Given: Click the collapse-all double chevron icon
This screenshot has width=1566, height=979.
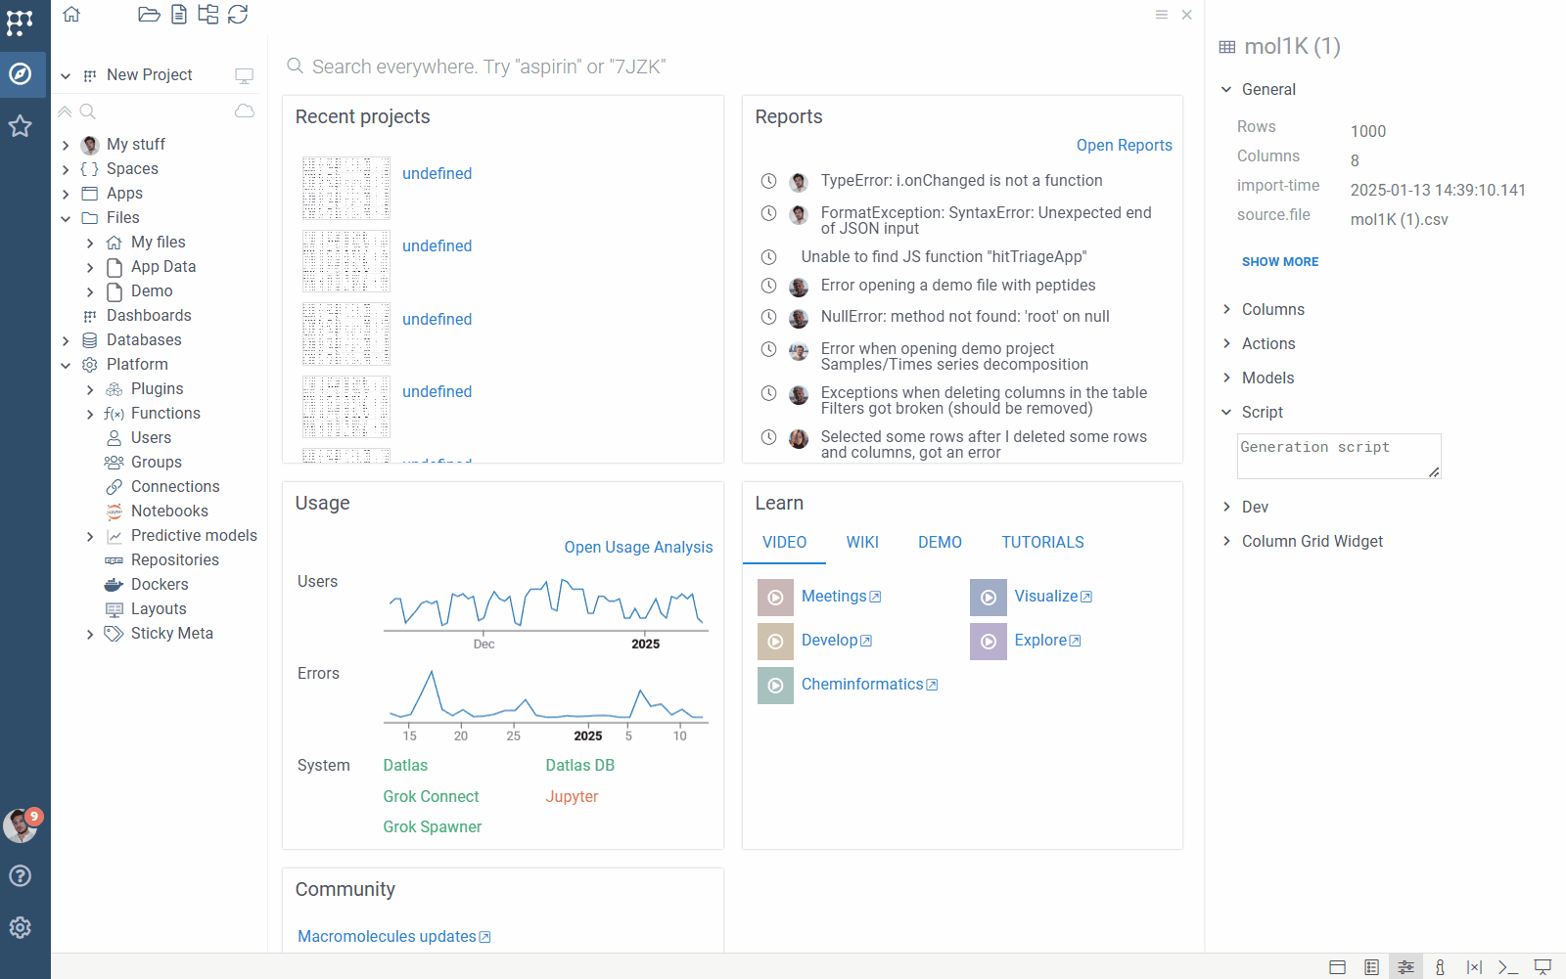Looking at the screenshot, I should tap(66, 111).
